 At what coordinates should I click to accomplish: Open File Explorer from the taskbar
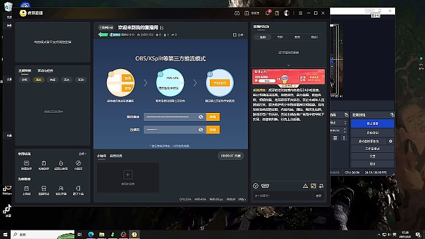click(x=102, y=234)
